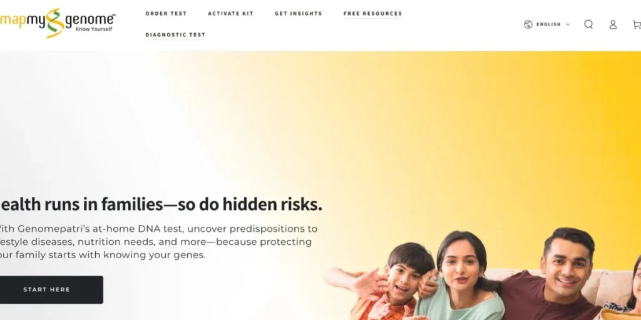Click the user account profile icon

[x=613, y=24]
